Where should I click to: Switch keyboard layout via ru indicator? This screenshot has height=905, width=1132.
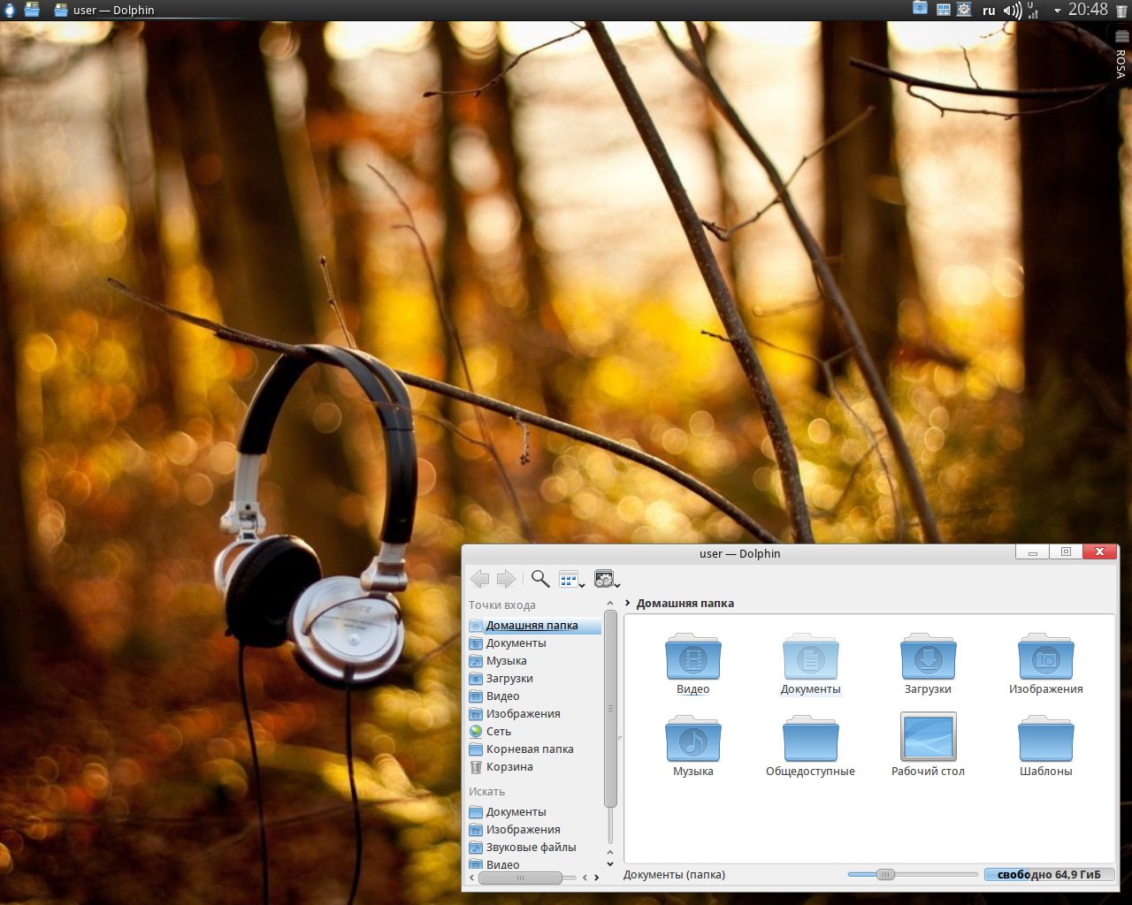(x=989, y=11)
